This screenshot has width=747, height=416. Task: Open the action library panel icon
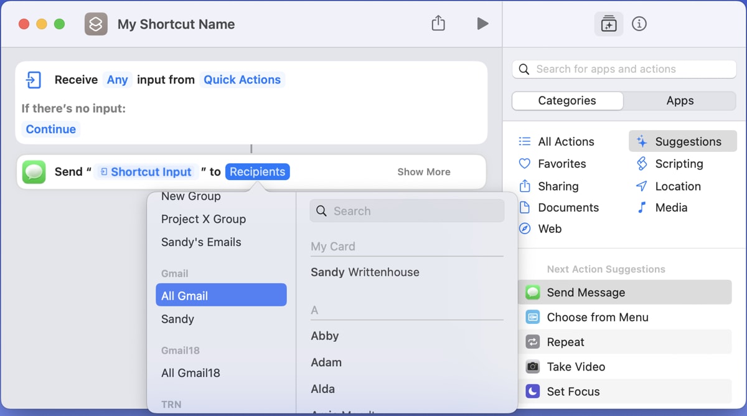(608, 24)
